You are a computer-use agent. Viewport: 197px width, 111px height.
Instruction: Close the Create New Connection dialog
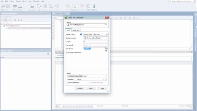point(107,18)
